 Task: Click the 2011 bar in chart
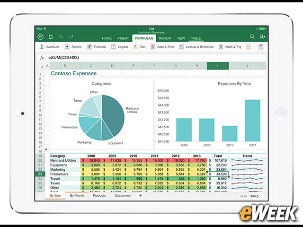pyautogui.click(x=252, y=121)
